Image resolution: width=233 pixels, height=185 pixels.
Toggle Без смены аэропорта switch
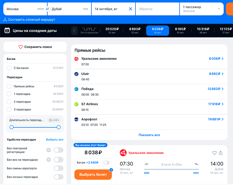59,168
